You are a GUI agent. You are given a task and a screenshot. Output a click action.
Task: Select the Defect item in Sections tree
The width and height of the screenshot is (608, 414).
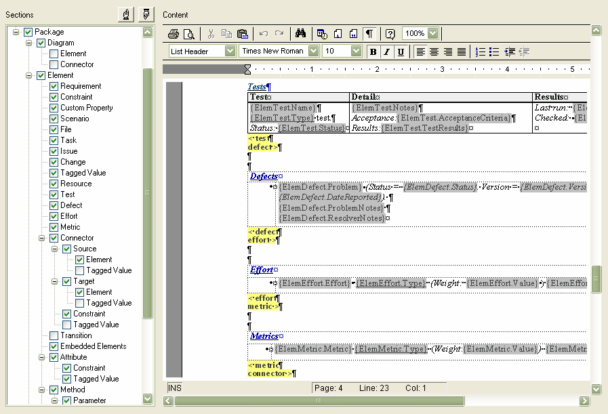coord(71,205)
